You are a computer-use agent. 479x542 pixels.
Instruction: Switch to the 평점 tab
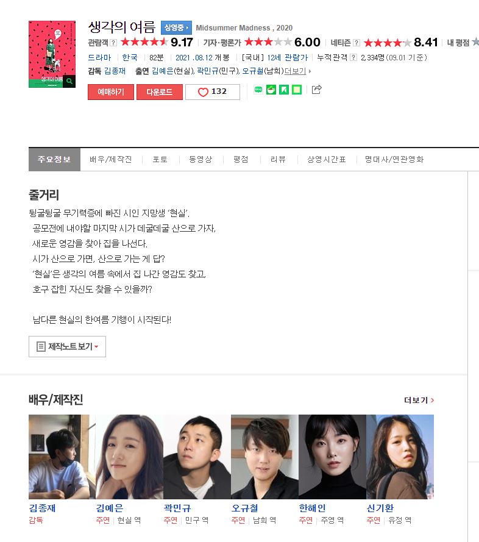[241, 159]
